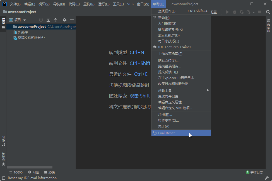
Task: Click the wrench icon in status bar
Action: [267, 178]
